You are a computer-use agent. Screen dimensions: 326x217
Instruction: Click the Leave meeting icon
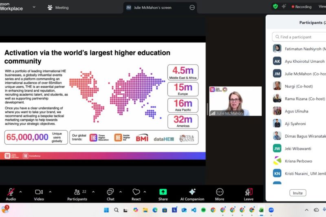(249, 192)
